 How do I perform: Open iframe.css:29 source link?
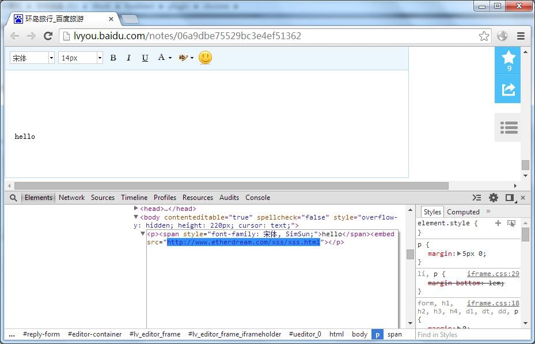[x=493, y=274]
